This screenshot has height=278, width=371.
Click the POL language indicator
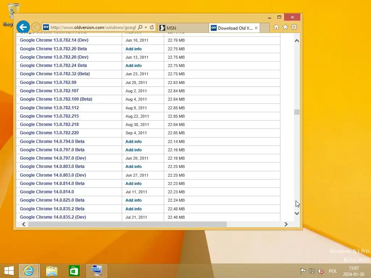(x=333, y=271)
